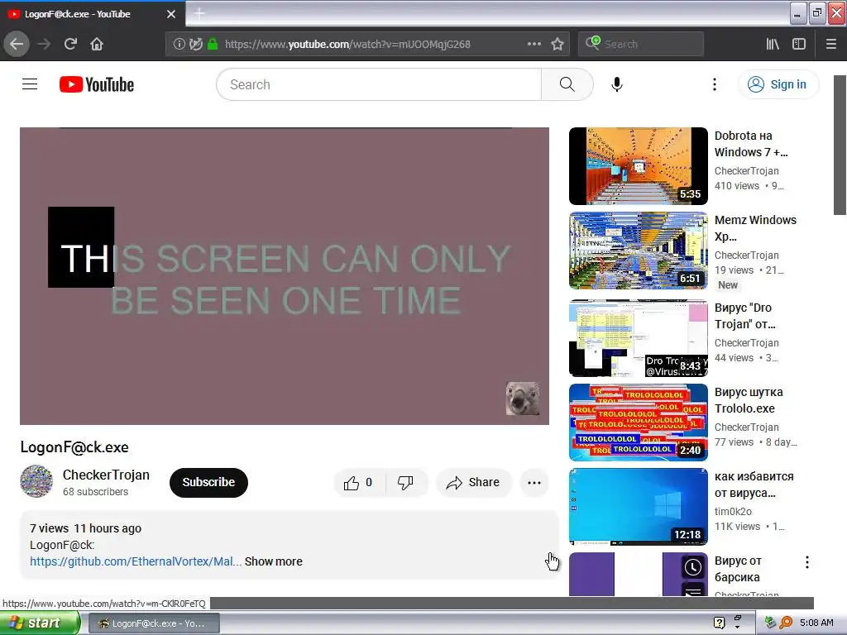The width and height of the screenshot is (847, 635).
Task: Open a new browser tab with plus
Action: click(x=199, y=13)
